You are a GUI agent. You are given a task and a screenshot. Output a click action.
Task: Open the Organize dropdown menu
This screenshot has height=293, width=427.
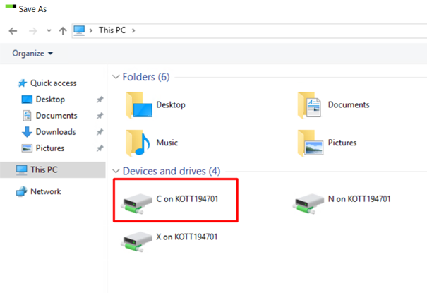32,54
